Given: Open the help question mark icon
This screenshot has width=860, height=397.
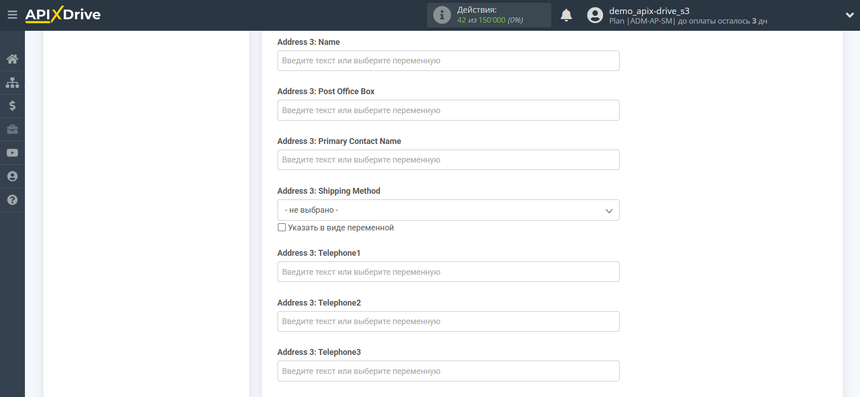Looking at the screenshot, I should (x=12, y=200).
